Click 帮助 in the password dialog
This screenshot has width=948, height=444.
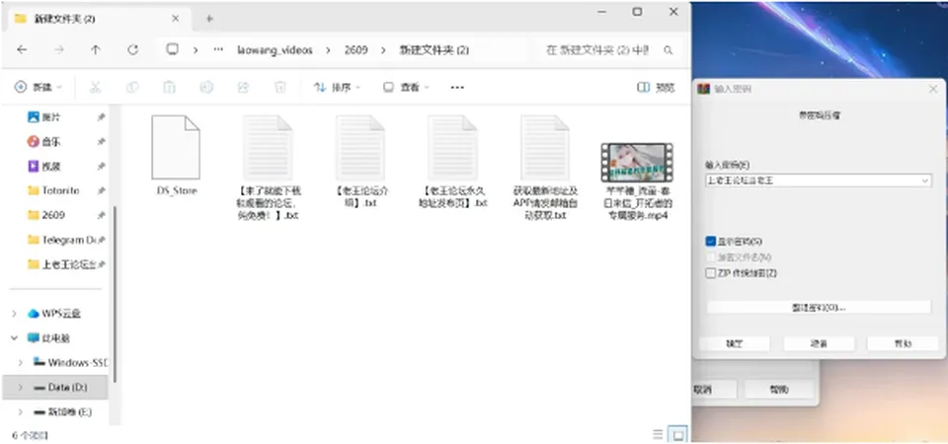click(x=903, y=343)
